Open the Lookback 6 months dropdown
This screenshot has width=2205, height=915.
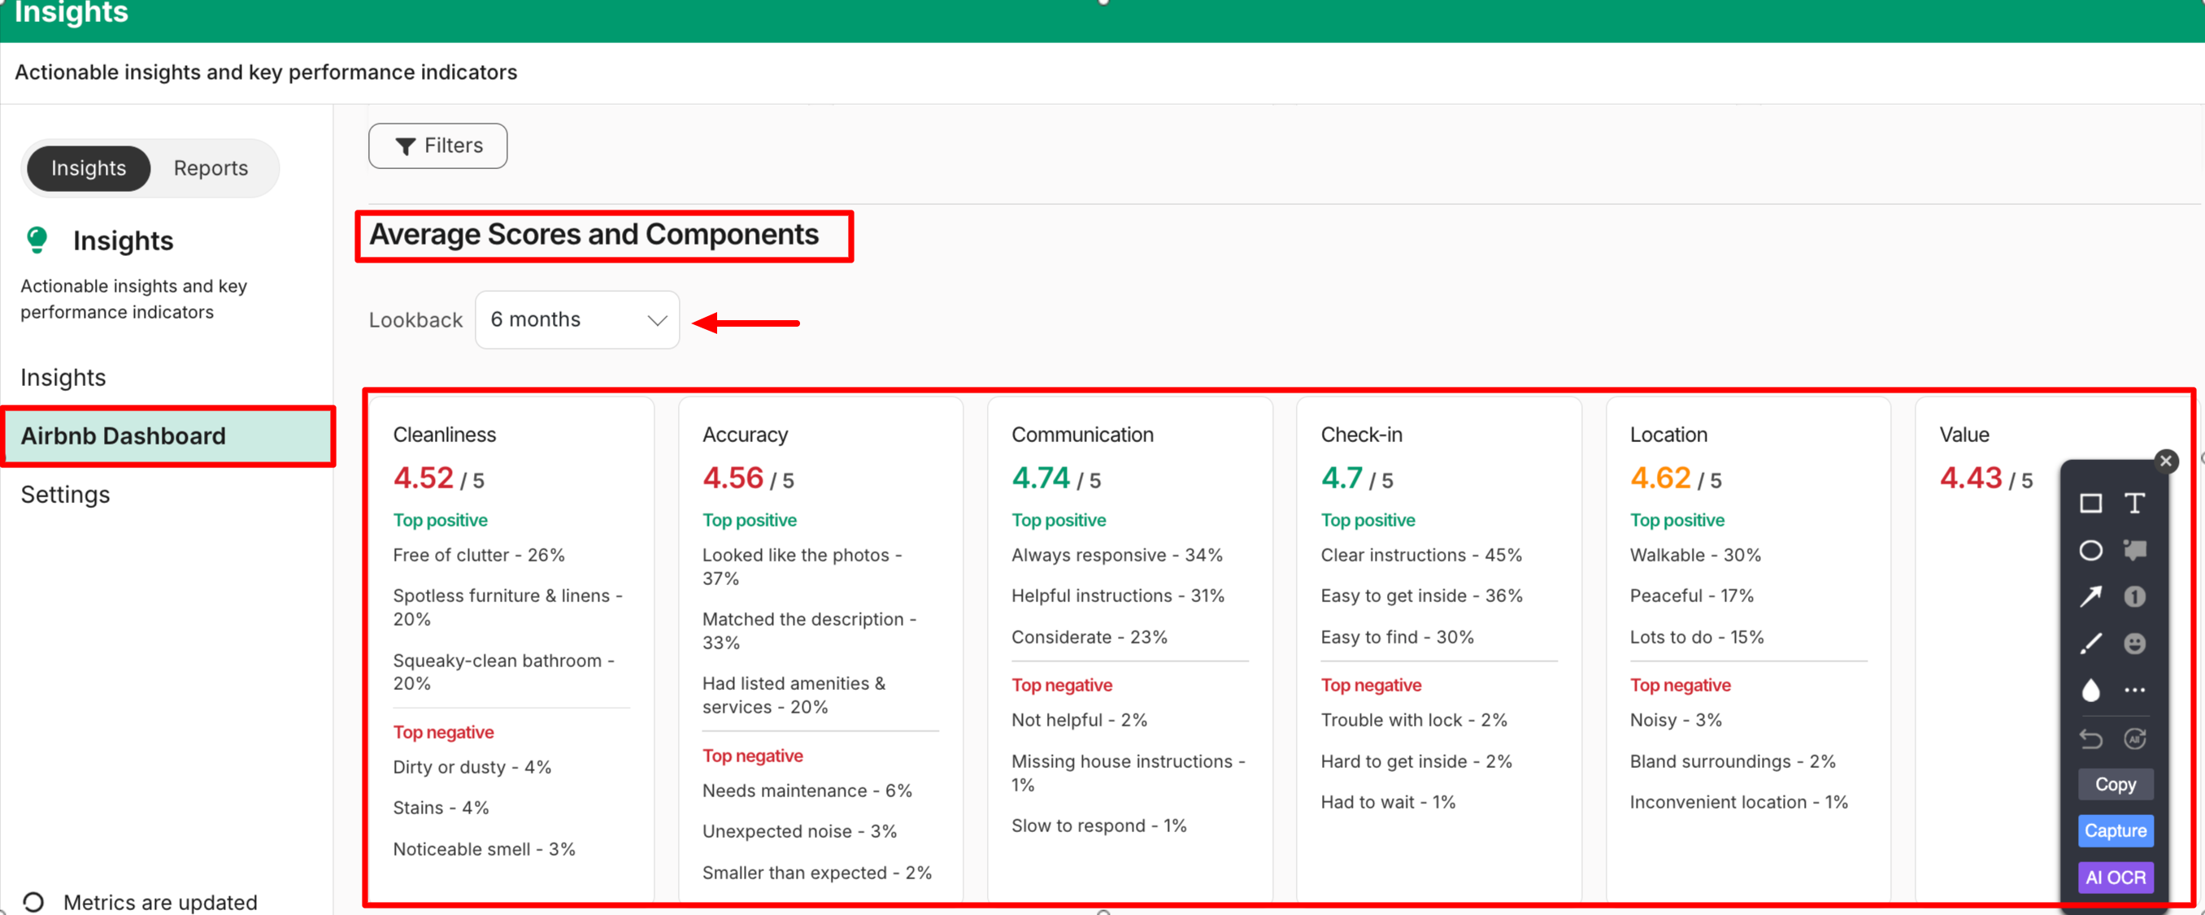point(577,320)
